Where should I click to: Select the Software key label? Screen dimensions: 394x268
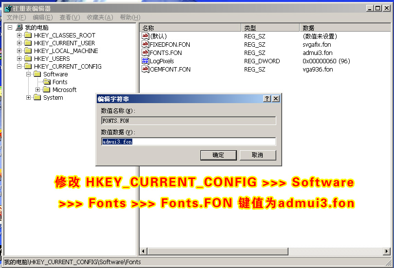[55, 74]
